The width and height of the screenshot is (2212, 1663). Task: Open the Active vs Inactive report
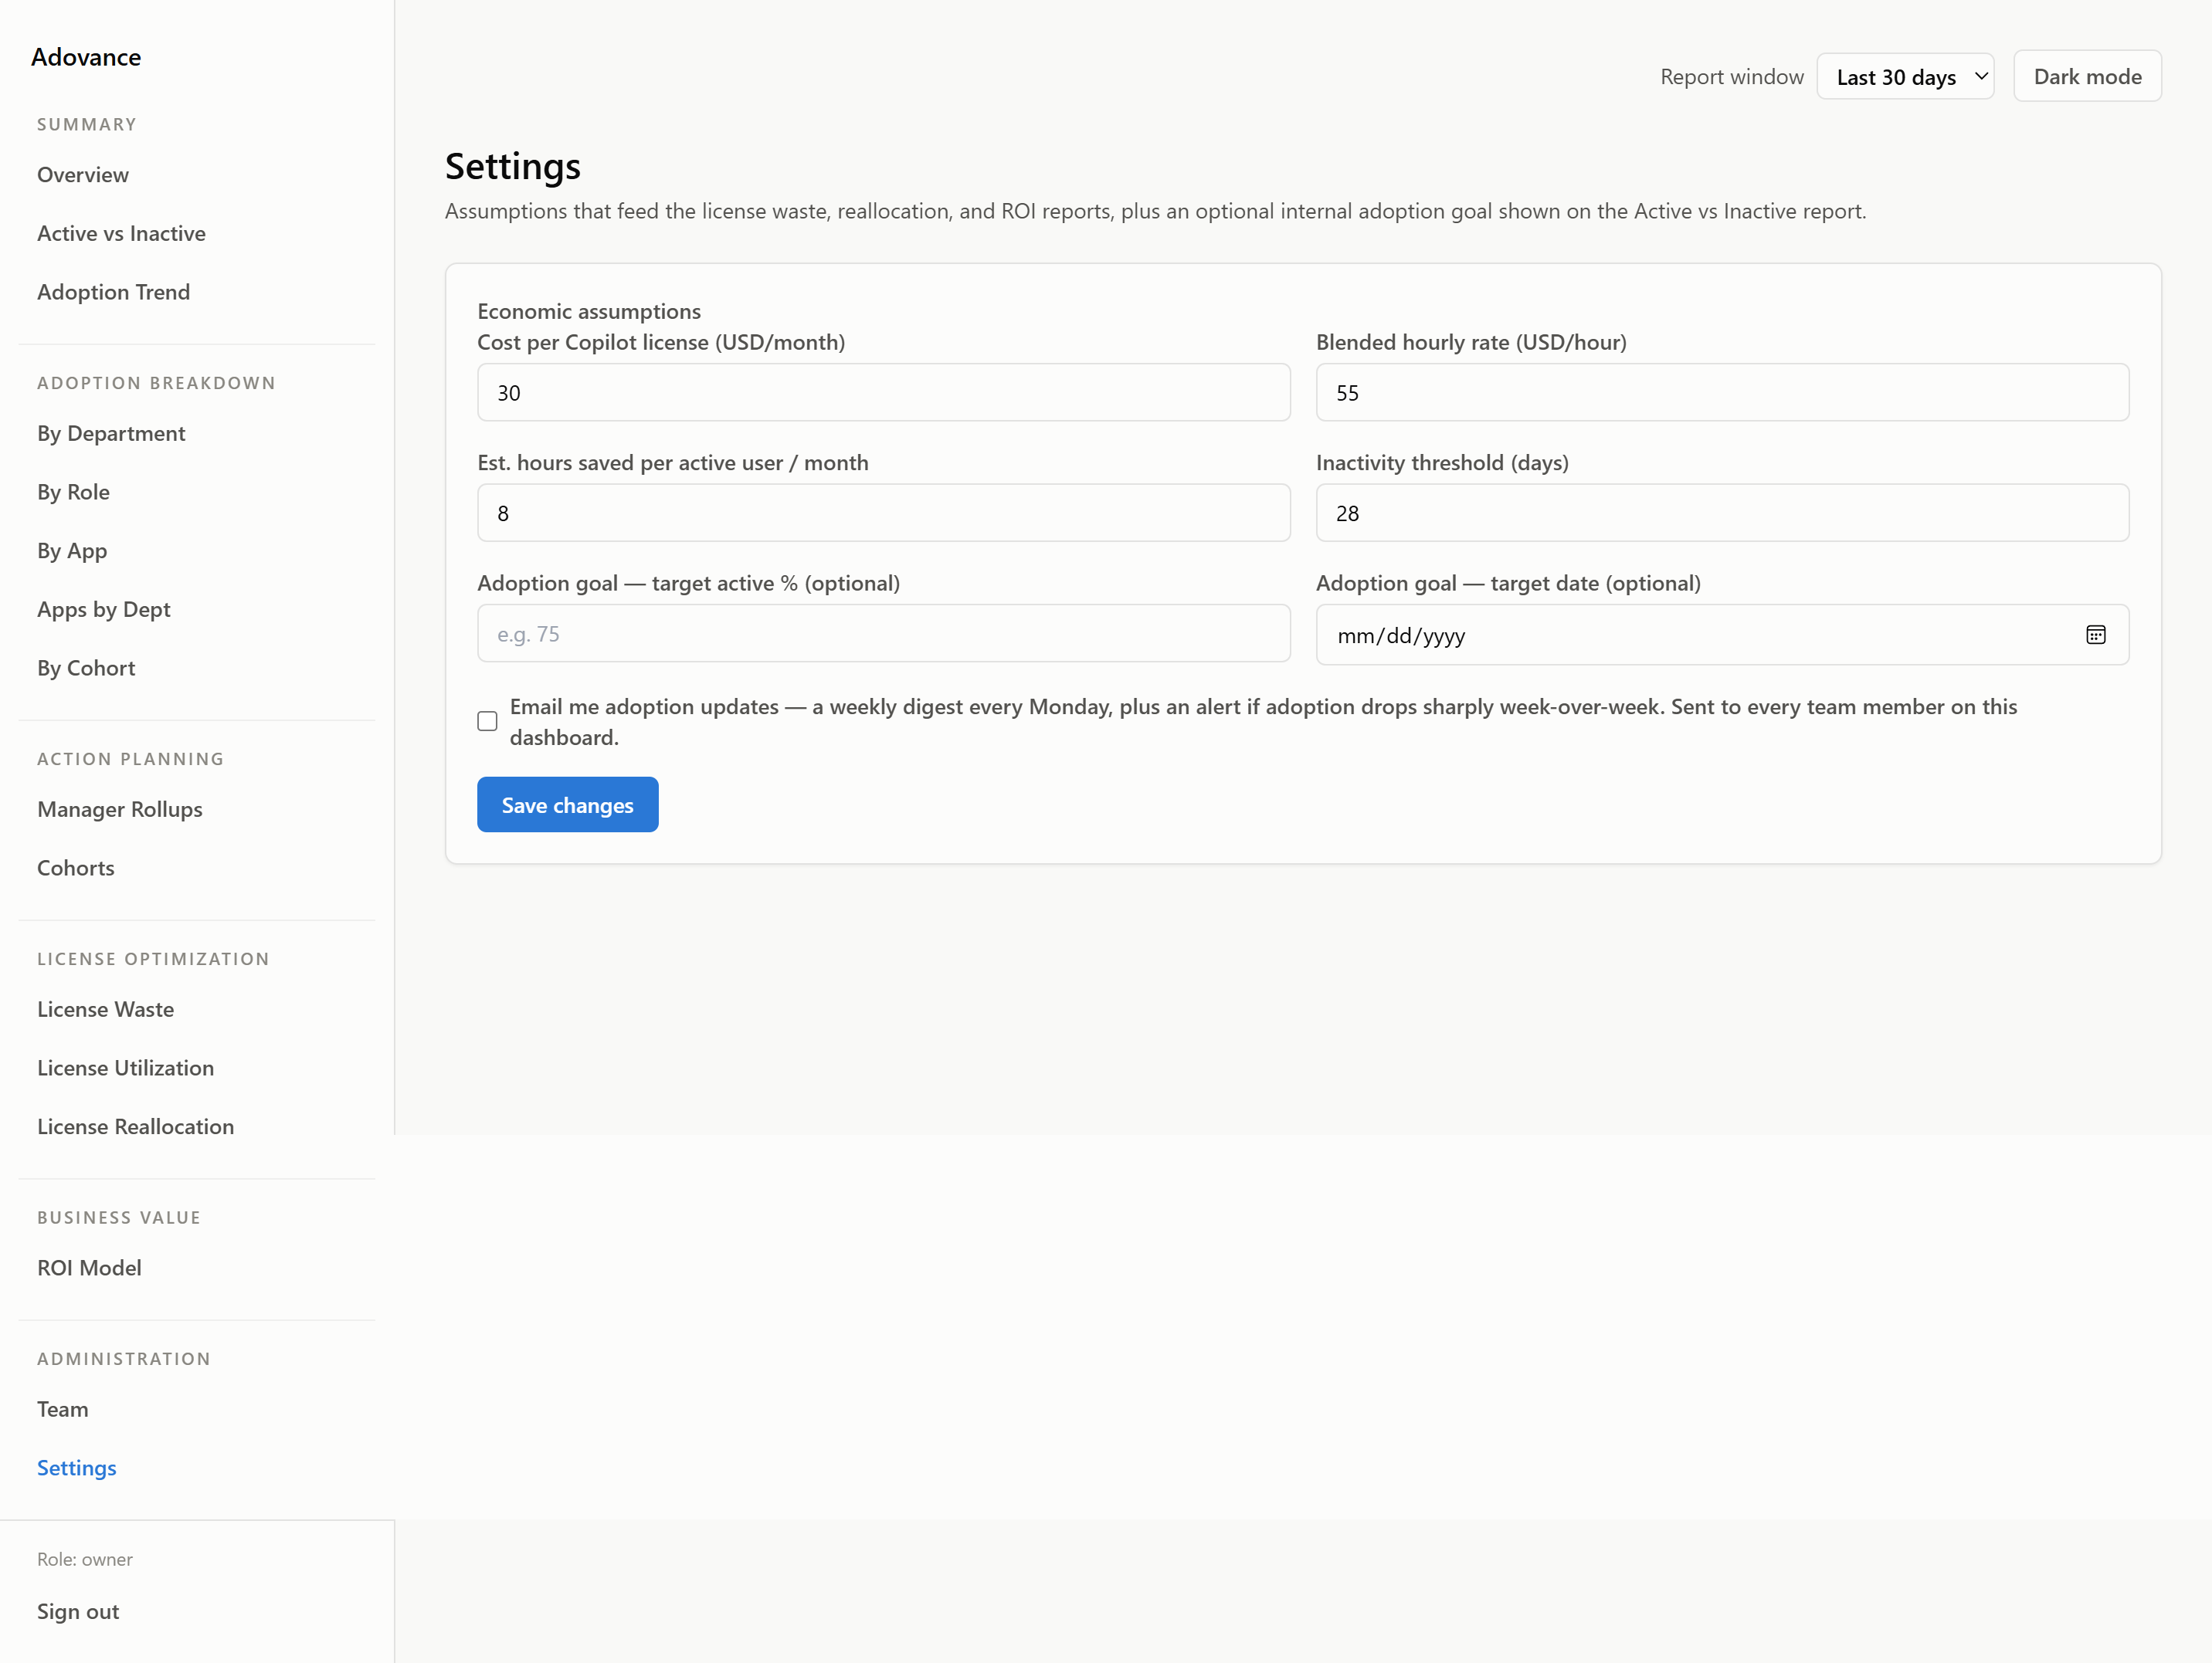pos(121,234)
